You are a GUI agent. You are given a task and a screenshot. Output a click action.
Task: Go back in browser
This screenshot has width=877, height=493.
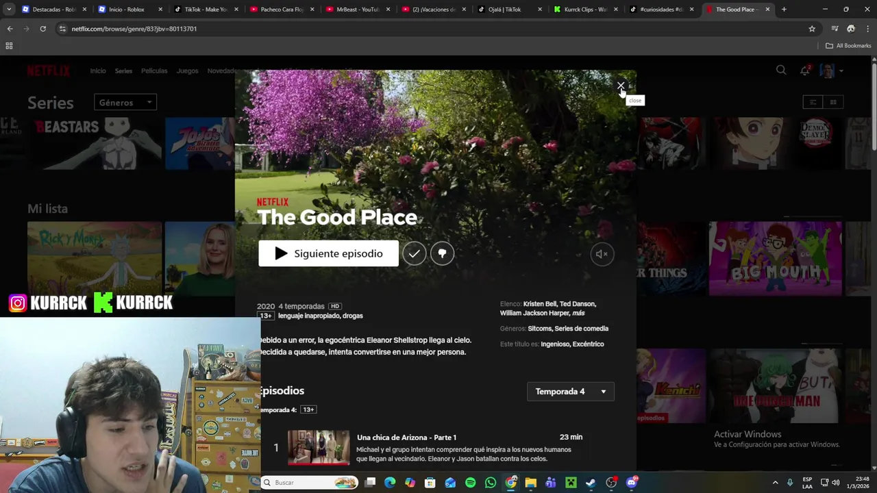[x=10, y=29]
